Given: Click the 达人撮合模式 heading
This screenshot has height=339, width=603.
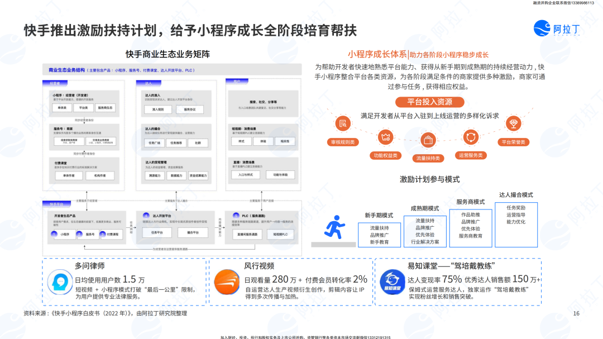Looking at the screenshot, I should 516,195.
